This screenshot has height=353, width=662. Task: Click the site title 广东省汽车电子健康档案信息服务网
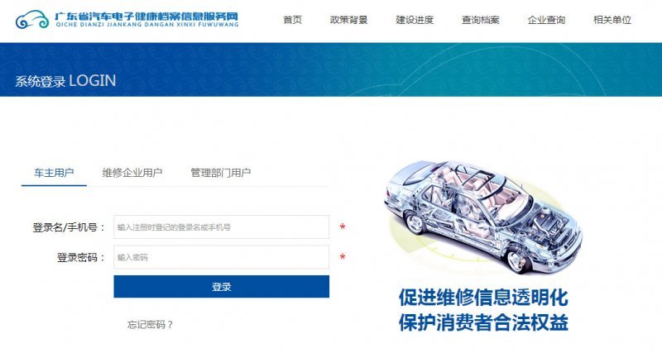(146, 17)
